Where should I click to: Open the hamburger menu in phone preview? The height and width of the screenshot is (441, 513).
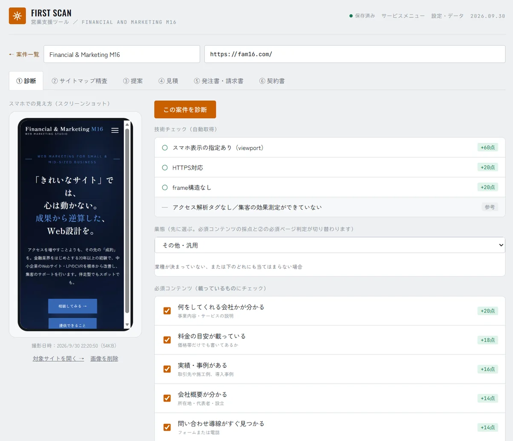point(115,130)
